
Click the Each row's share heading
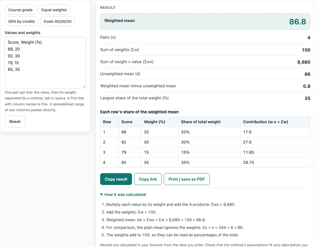pos(139,112)
